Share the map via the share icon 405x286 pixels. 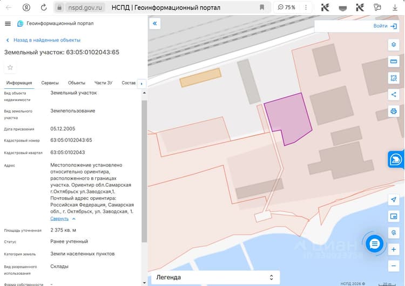click(393, 95)
